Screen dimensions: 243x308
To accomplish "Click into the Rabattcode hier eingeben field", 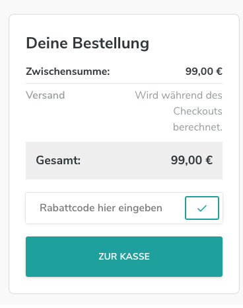I will coord(105,208).
